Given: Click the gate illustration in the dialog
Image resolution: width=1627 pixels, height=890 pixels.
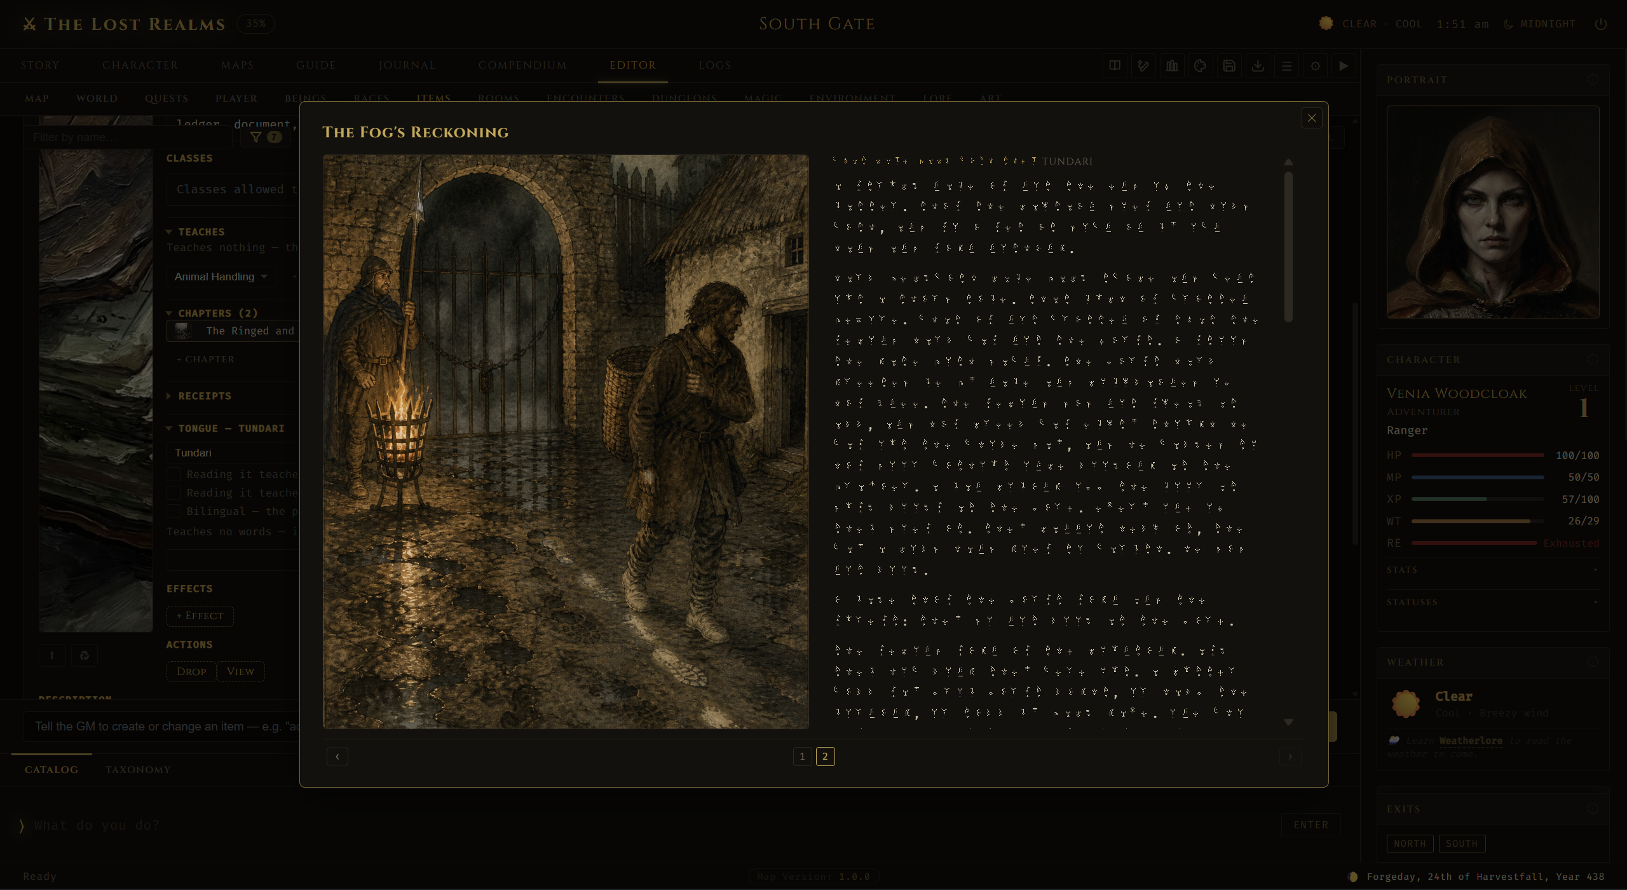Looking at the screenshot, I should [x=566, y=442].
